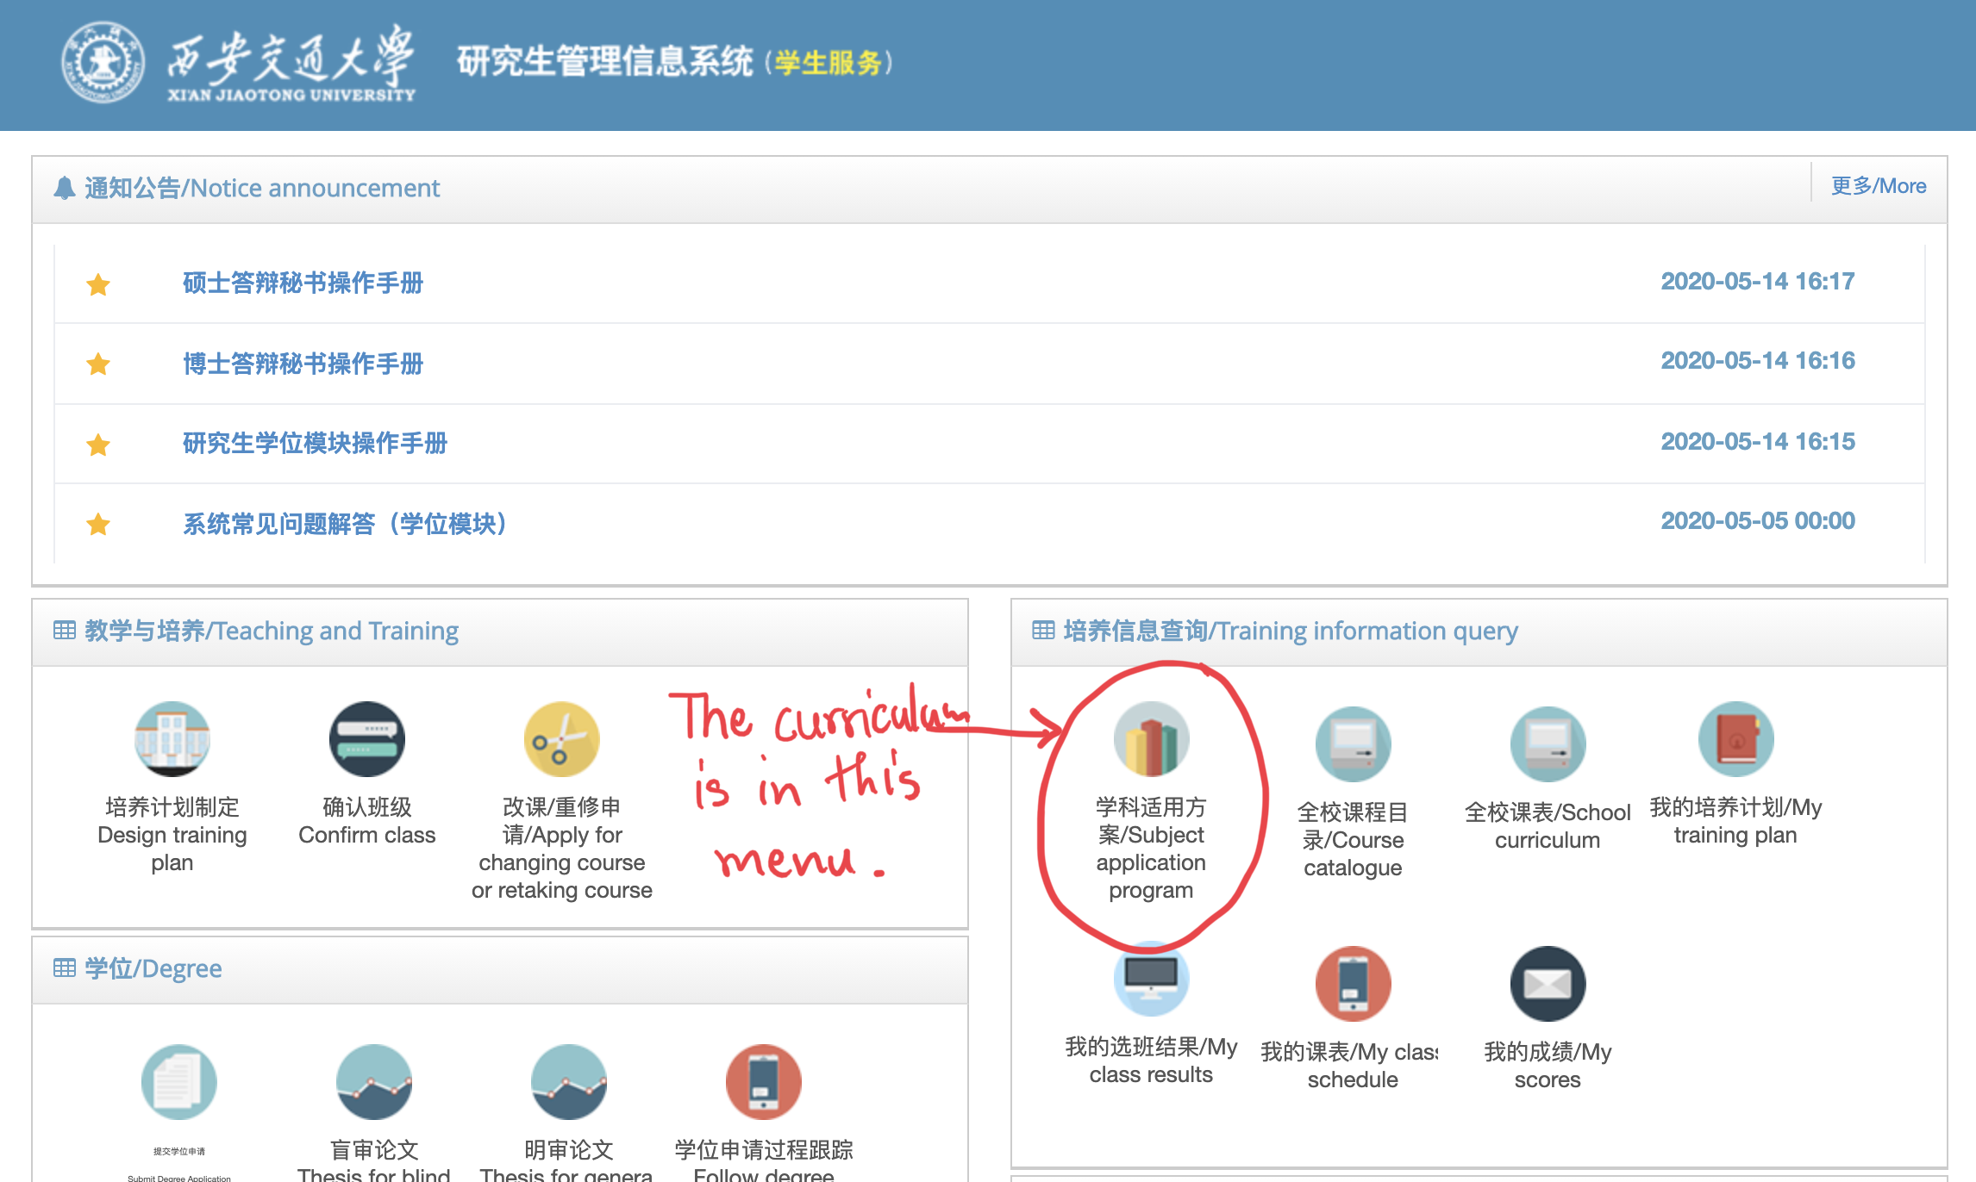Open My scores envelope icon
The width and height of the screenshot is (1976, 1182).
(1548, 984)
